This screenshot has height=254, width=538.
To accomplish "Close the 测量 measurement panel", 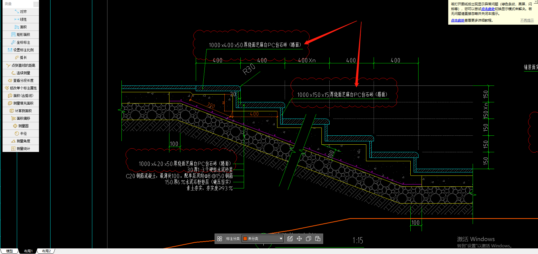I will point(36,4).
